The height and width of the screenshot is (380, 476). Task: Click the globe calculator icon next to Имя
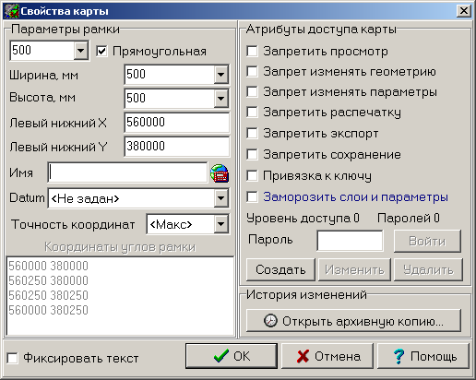pyautogui.click(x=220, y=173)
